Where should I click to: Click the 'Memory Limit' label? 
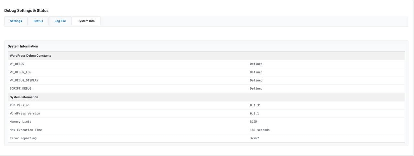coord(20,122)
